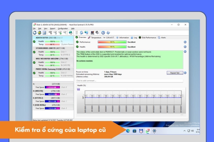This screenshot has width=214, height=142.
Task: Click the gray speaker-like toolbar icon
Action: tap(97, 33)
